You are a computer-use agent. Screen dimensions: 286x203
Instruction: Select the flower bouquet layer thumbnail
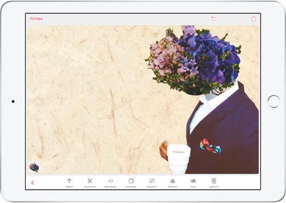pyautogui.click(x=34, y=167)
